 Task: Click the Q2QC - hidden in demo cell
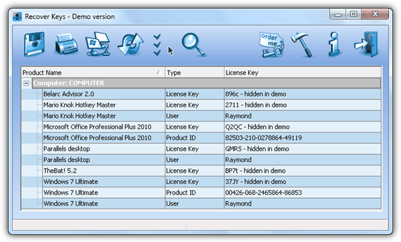[x=303, y=127]
